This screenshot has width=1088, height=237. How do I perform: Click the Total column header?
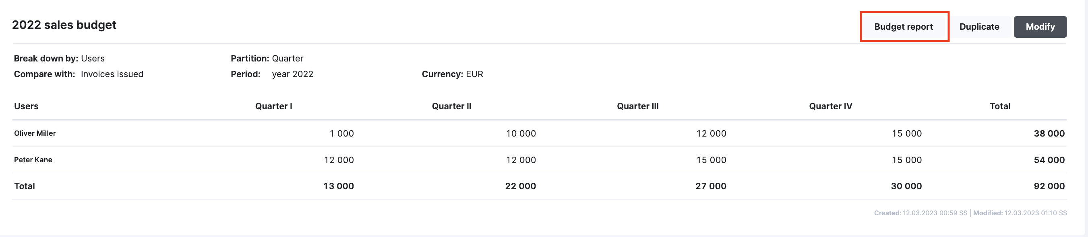pyautogui.click(x=1000, y=106)
